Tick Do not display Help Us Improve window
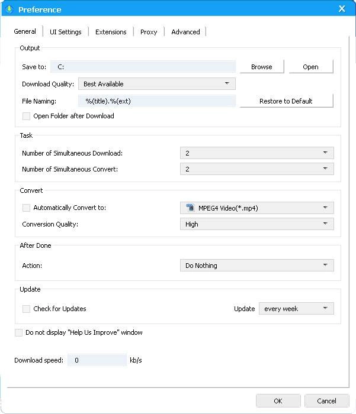This screenshot has width=356, height=414. [18, 332]
